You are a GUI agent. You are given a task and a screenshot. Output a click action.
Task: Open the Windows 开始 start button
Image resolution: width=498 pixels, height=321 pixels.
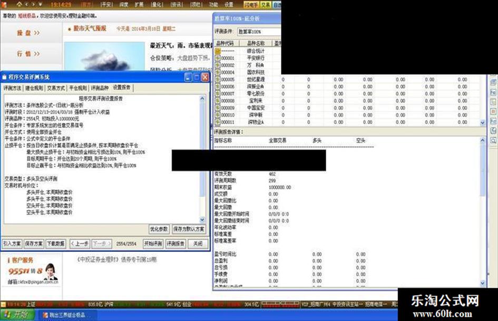pos(16,315)
